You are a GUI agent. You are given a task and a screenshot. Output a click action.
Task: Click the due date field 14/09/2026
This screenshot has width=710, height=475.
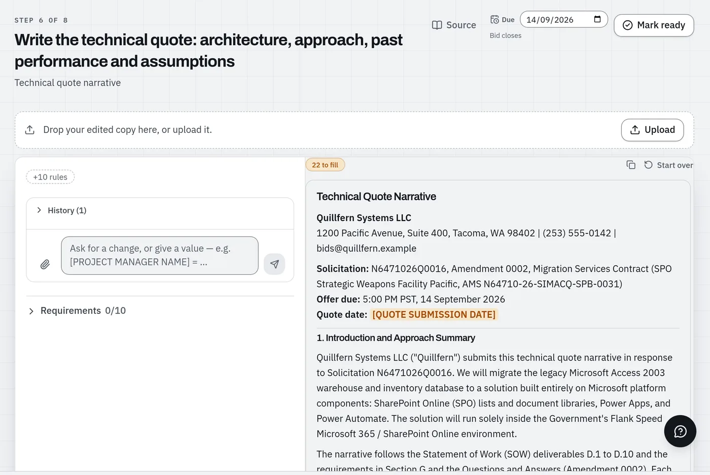564,19
